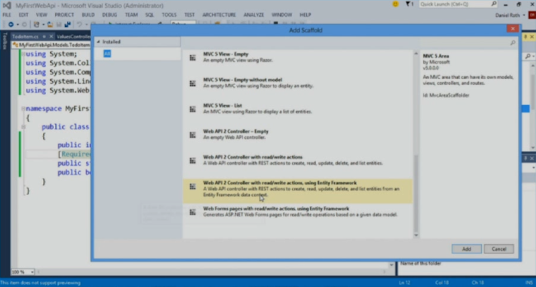Open the VIEW menu

pos(42,15)
